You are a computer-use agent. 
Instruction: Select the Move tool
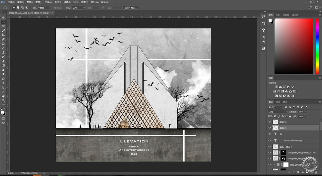3,17
